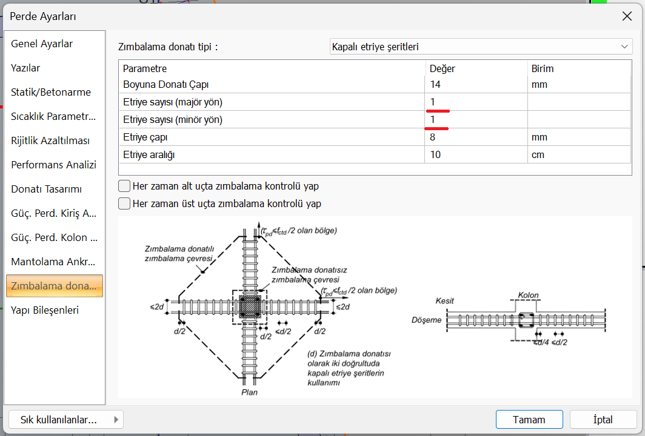Click İptal to cancel changes
Viewport: 645px width, 436px height.
[603, 420]
